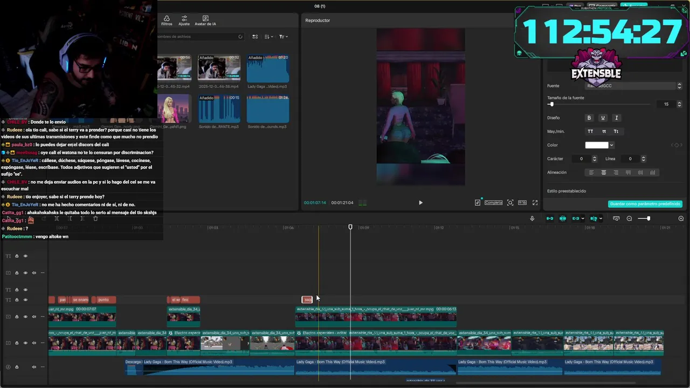Hide the text track containing 'punto'
Screen dimensions: 690x388
tap(25, 300)
